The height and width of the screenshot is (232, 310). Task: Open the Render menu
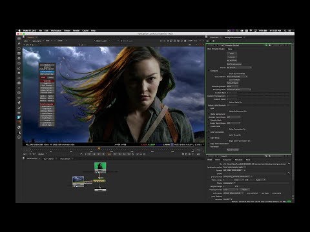coord(76,30)
